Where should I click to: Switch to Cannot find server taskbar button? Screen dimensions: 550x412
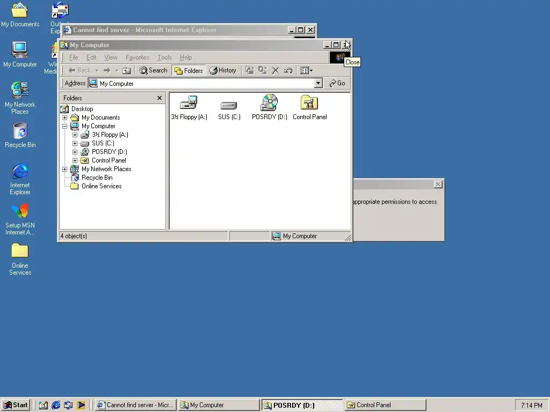(136, 405)
